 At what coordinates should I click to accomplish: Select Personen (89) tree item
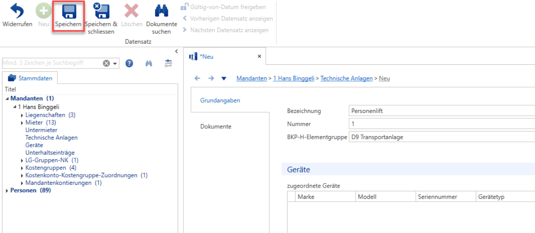pyautogui.click(x=31, y=191)
